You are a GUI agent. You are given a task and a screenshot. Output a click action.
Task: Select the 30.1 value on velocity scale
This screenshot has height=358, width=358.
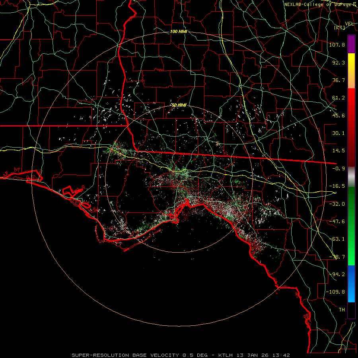tap(339, 133)
